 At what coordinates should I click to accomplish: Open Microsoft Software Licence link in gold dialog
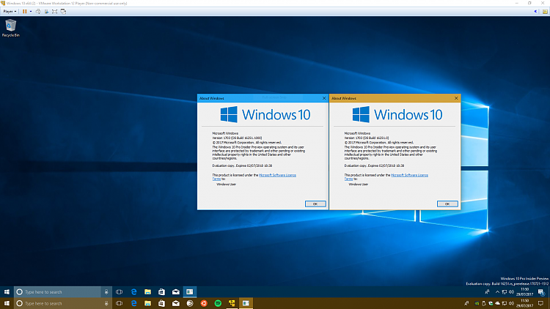pos(409,175)
